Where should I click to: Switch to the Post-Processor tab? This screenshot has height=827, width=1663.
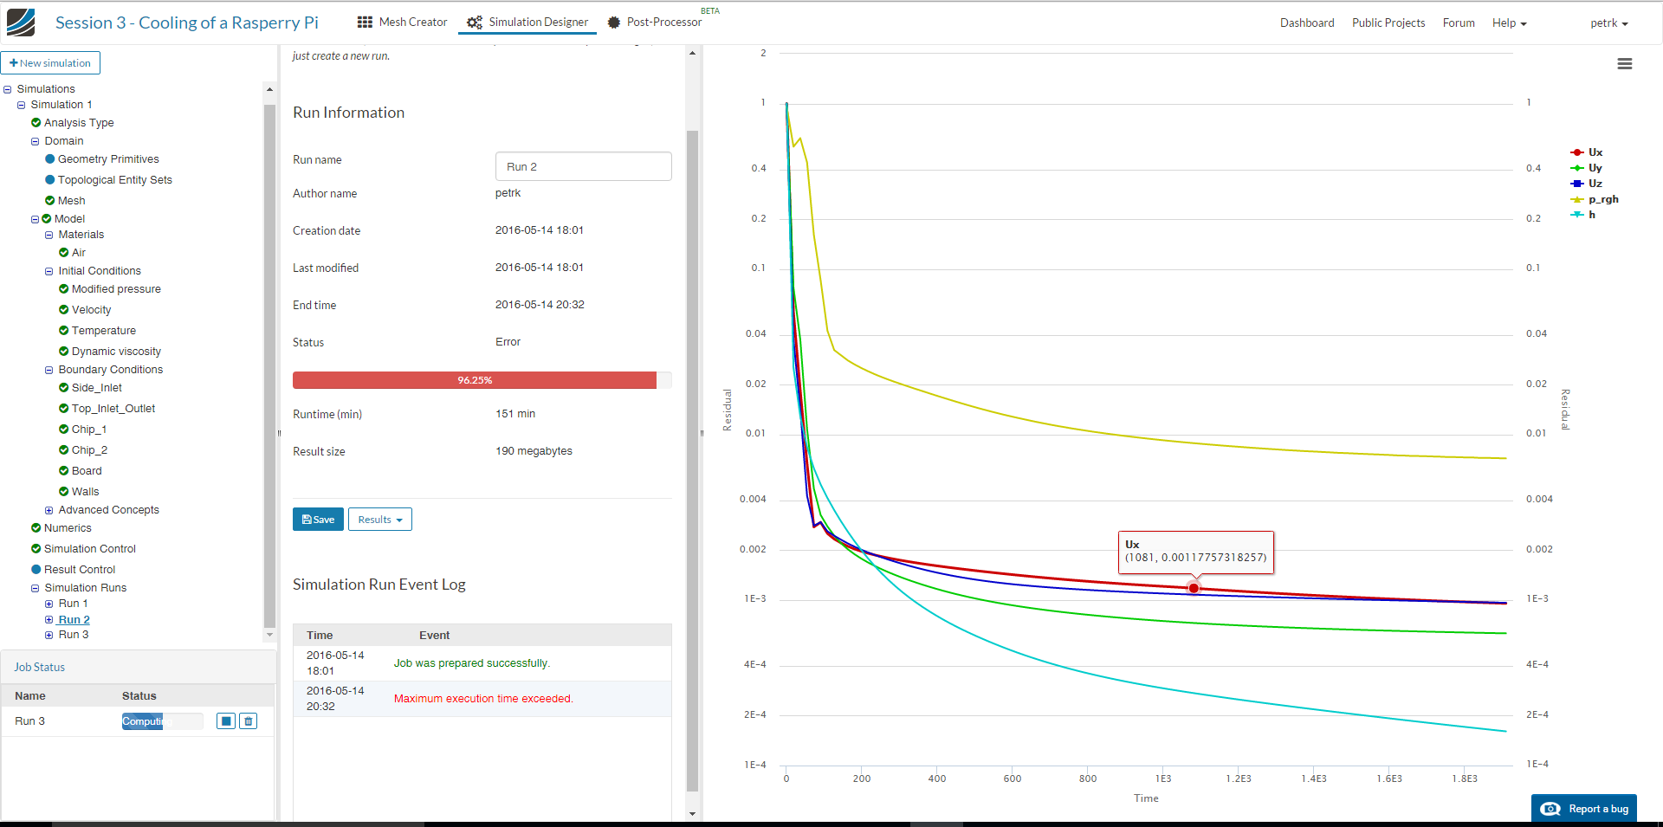pyautogui.click(x=655, y=23)
